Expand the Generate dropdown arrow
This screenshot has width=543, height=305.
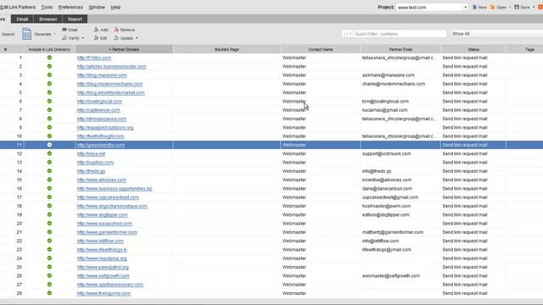click(54, 34)
